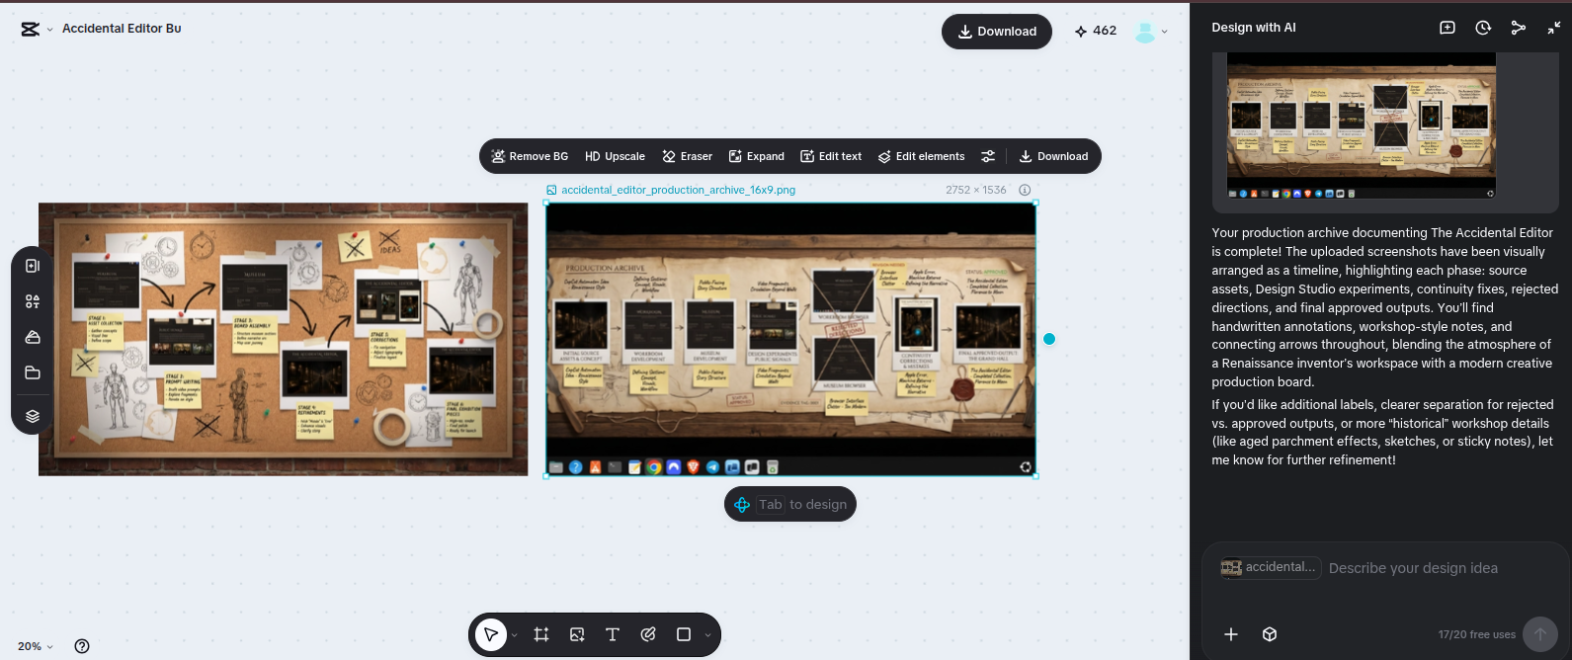Click Tab to design hint
The height and width of the screenshot is (660, 1572).
790,504
